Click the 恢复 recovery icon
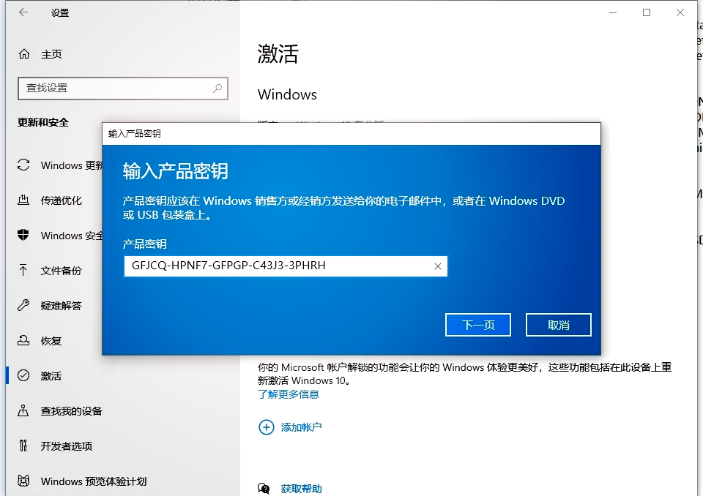This screenshot has height=496, width=703. [23, 340]
